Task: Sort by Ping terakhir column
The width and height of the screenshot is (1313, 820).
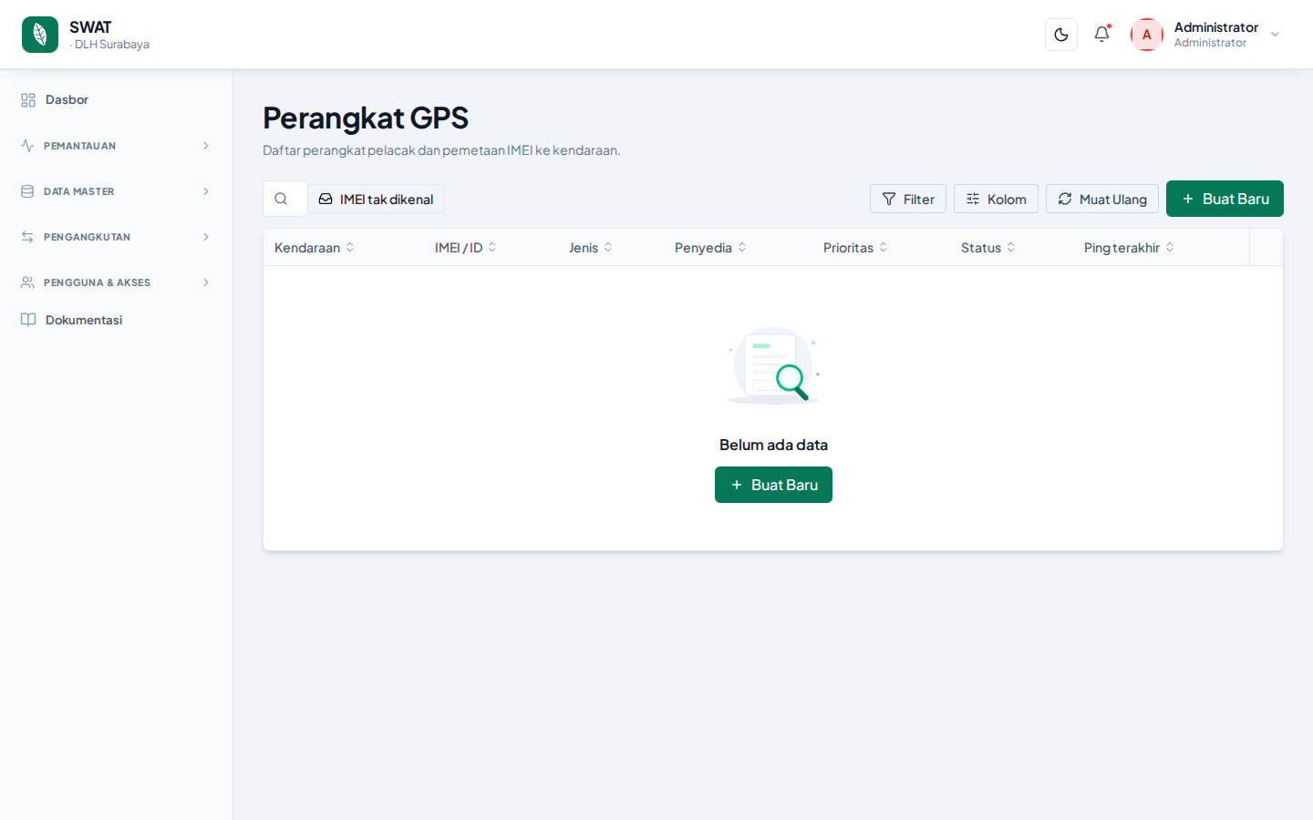Action: (1130, 248)
